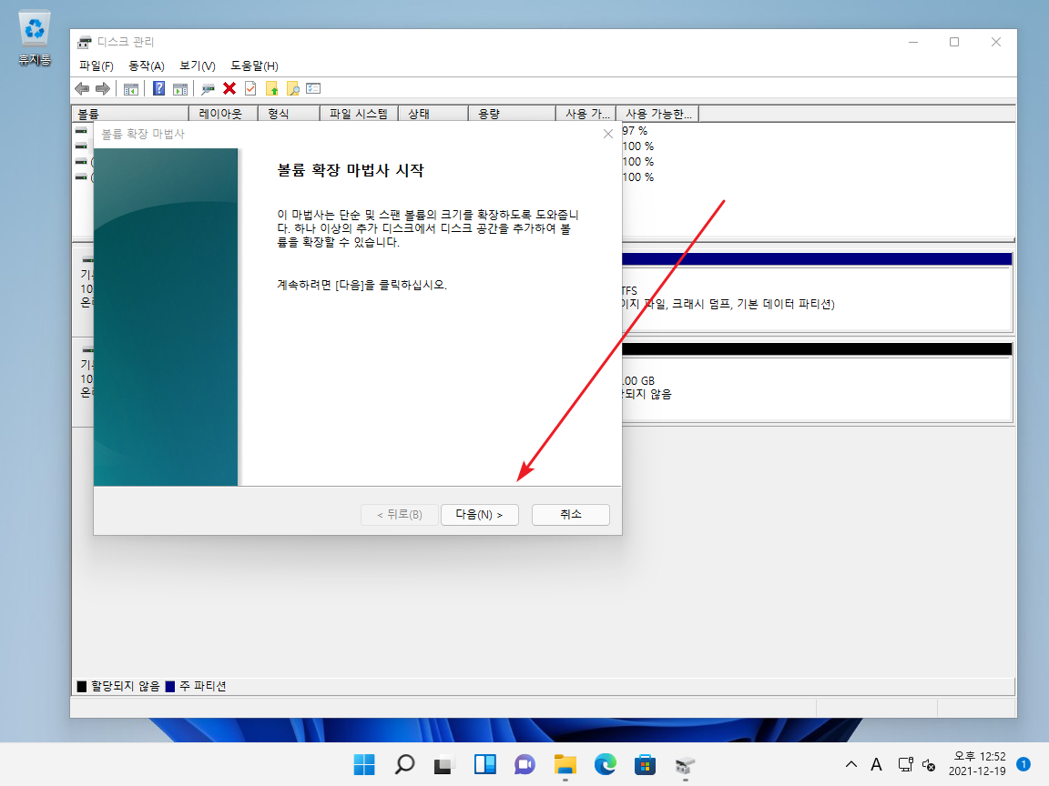Click the 계속하려면 [다음]을 클릭하십시오 text
The image size is (1049, 786).
362,285
